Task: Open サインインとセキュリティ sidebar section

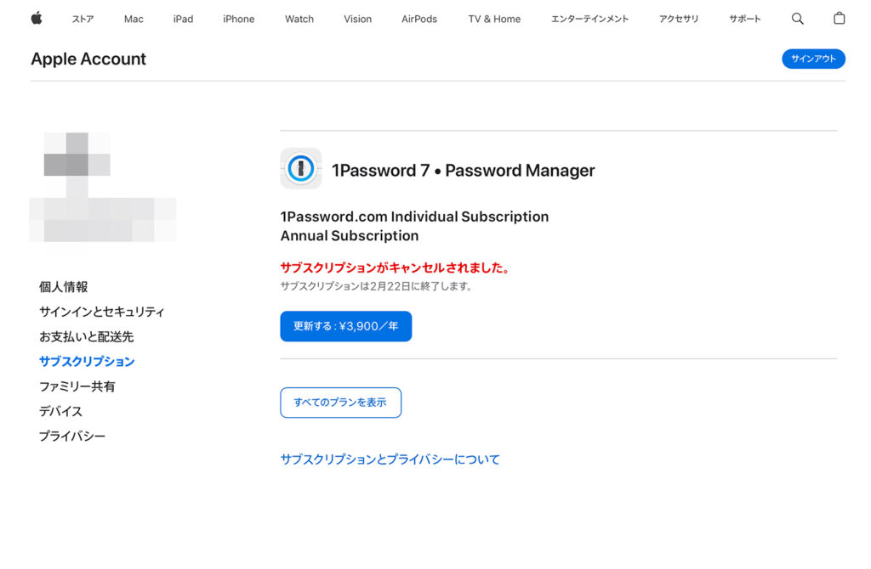Action: click(101, 312)
